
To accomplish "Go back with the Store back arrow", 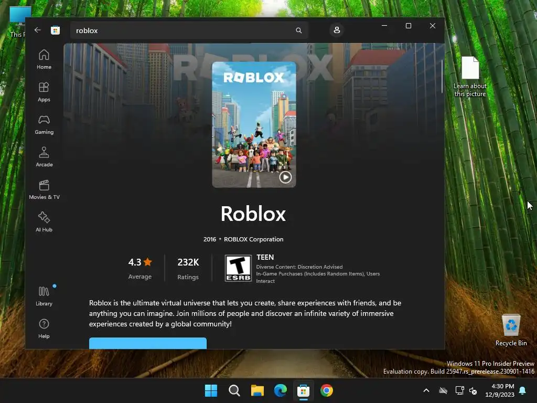I will [37, 30].
